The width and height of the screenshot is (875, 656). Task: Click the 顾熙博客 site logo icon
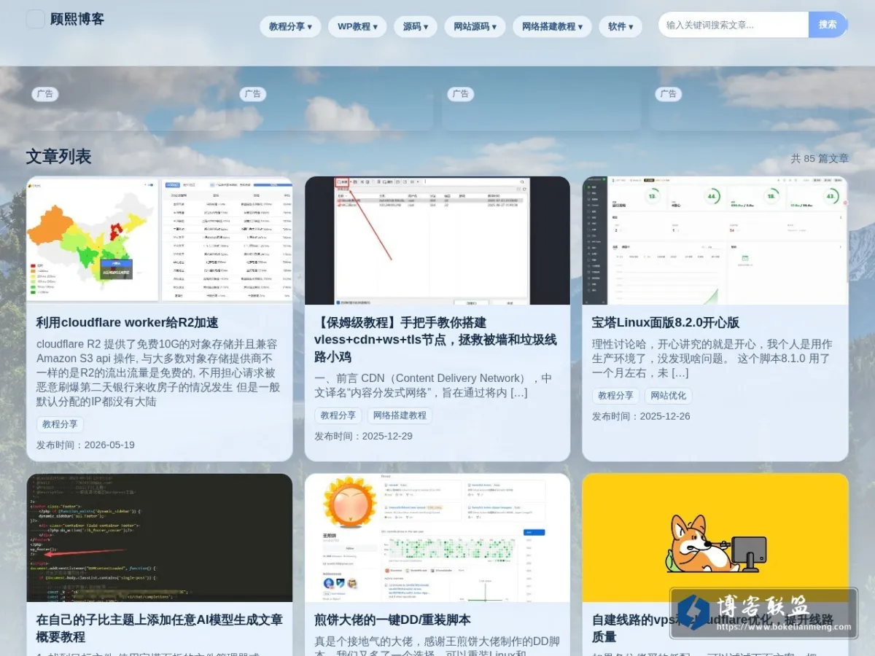[x=35, y=19]
